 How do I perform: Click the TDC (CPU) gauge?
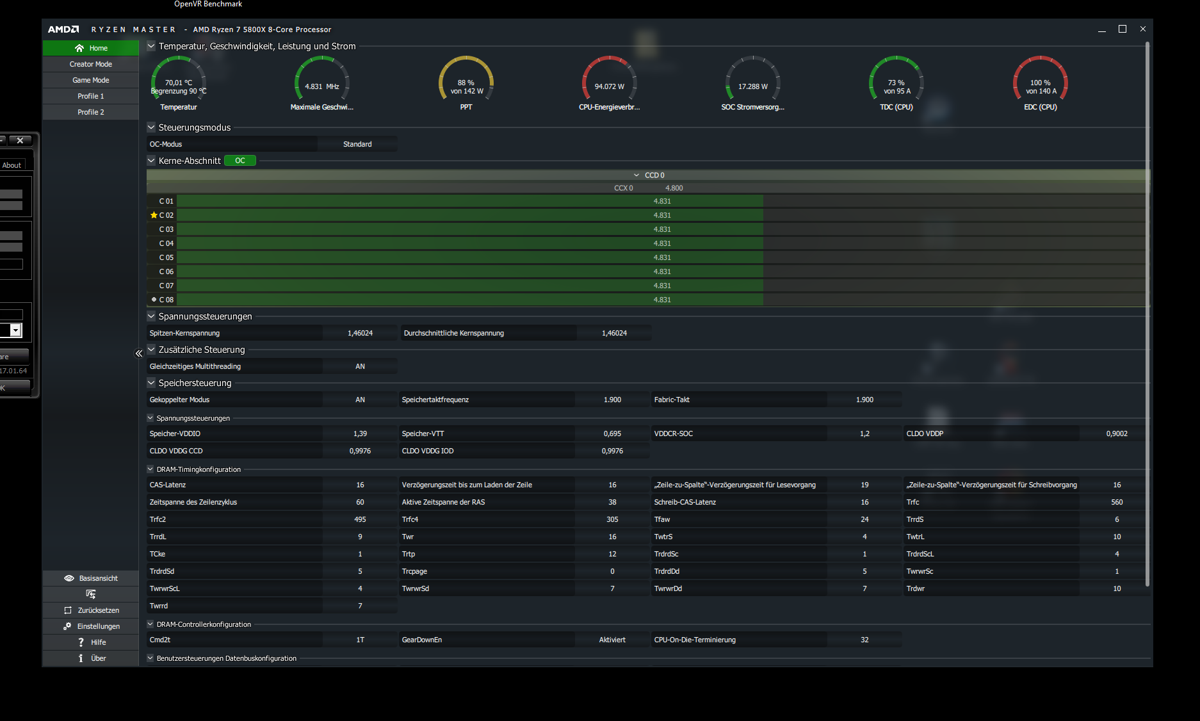click(x=896, y=82)
